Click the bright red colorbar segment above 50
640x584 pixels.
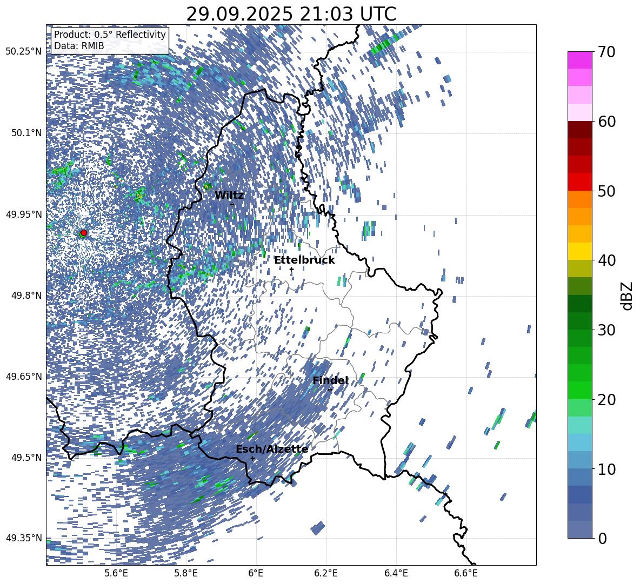coord(580,182)
